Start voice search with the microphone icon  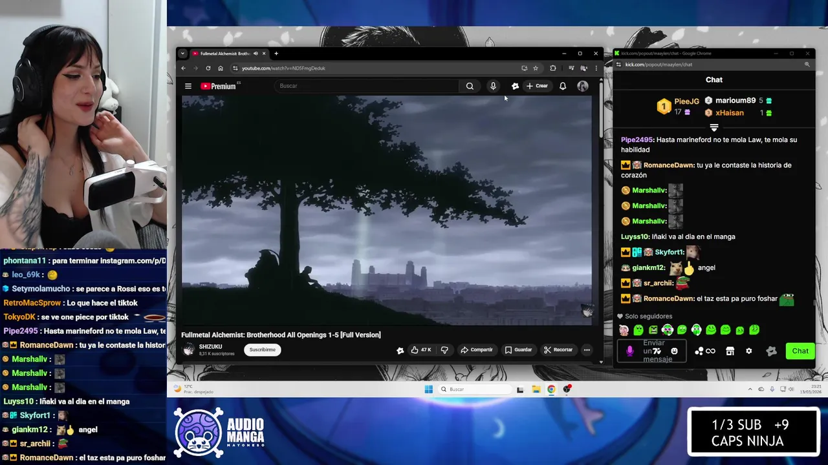(x=493, y=86)
